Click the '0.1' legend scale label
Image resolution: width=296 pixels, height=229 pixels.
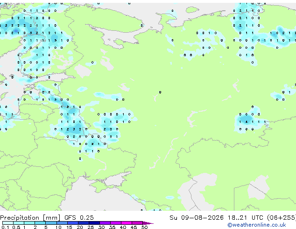[x=5, y=227]
